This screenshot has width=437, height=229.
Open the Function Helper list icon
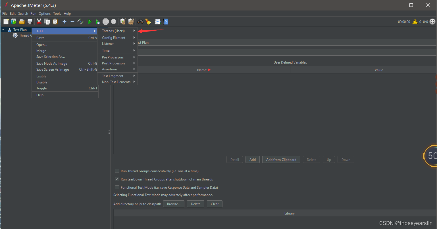click(157, 22)
